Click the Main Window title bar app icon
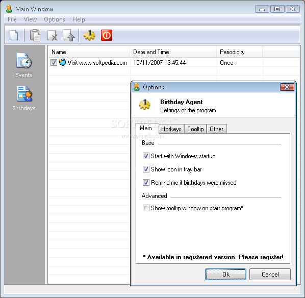The width and height of the screenshot is (305, 298). (9, 9)
